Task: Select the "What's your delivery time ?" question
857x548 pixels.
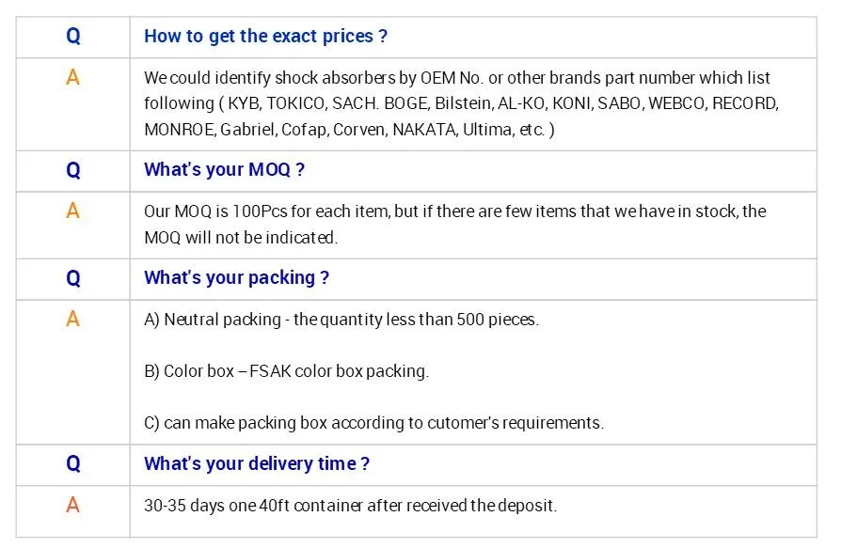Action: (x=256, y=463)
